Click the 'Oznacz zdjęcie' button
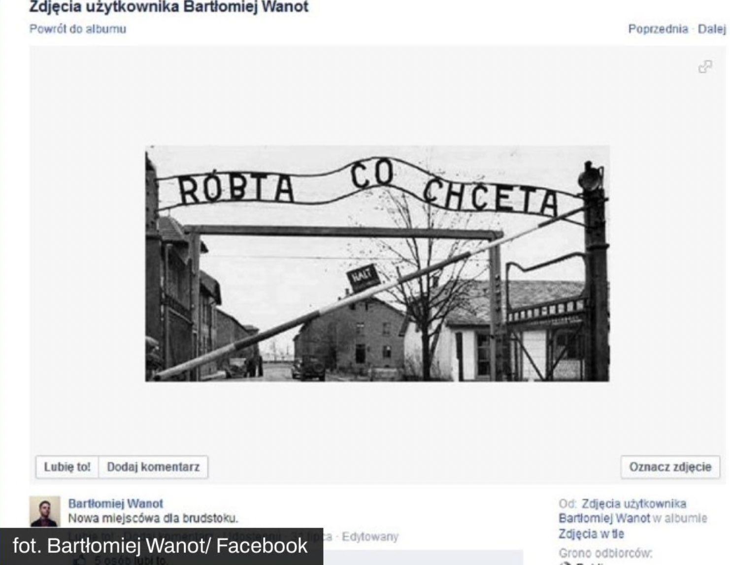The width and height of the screenshot is (730, 565). click(670, 467)
